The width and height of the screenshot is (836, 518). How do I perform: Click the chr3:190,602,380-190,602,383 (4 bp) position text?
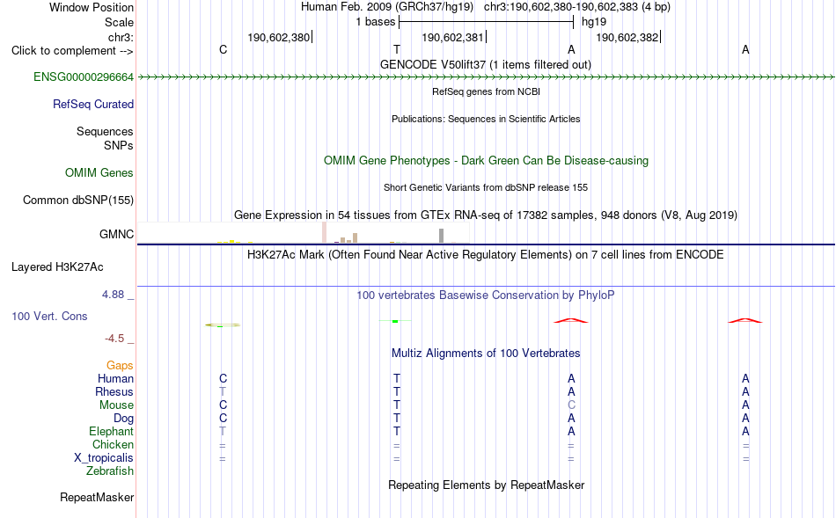577,7
